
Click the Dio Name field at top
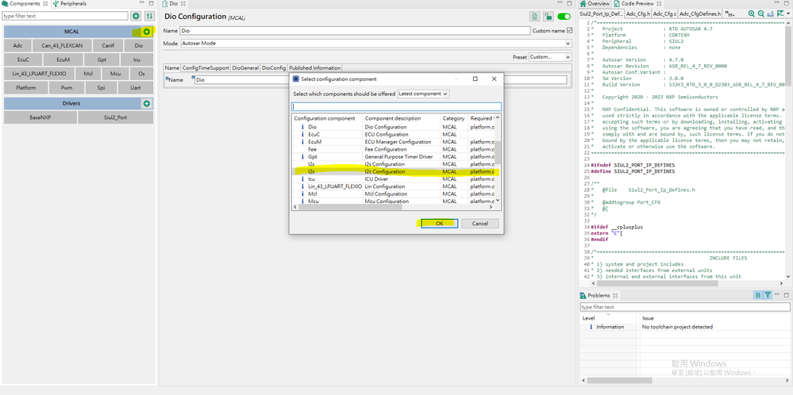[x=355, y=31]
